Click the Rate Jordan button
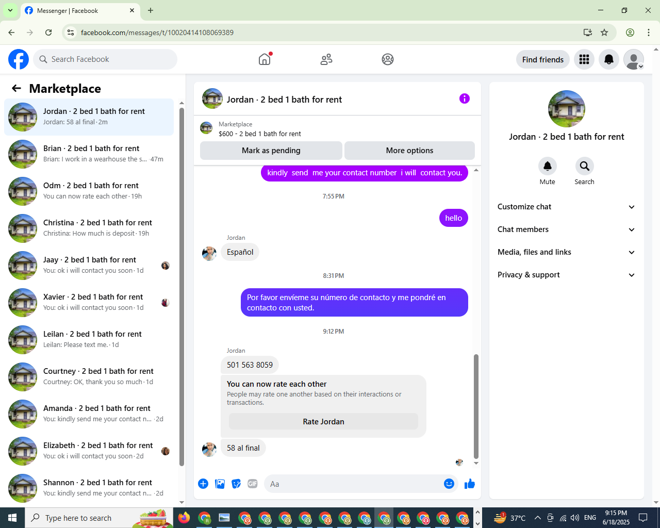 [323, 421]
